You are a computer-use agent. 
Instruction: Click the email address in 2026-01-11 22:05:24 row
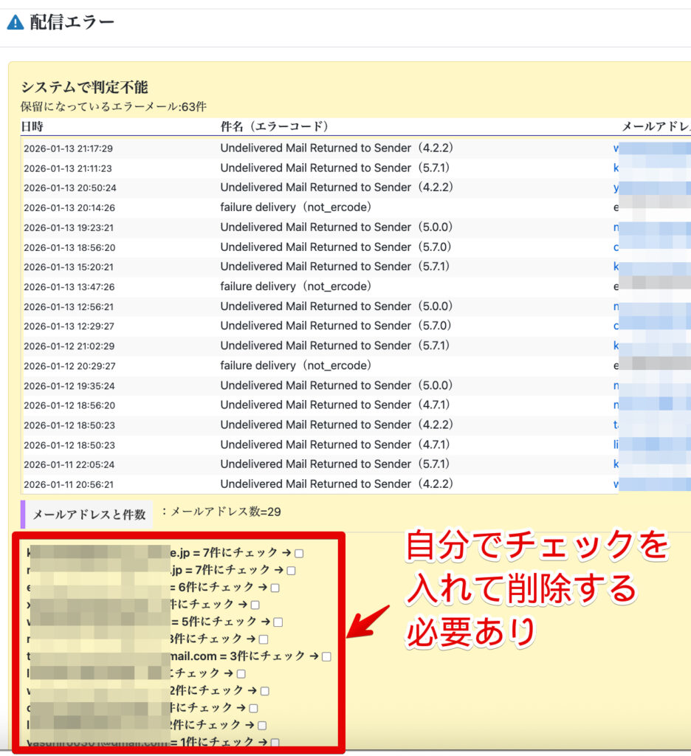click(x=616, y=464)
